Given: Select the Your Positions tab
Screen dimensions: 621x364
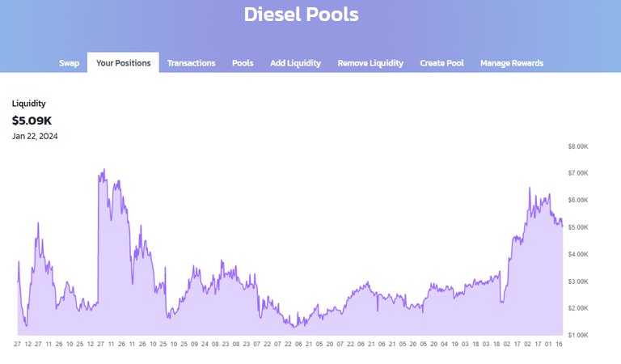Looking at the screenshot, I should point(123,63).
